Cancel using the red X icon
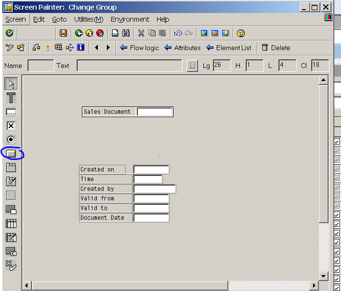Viewport: 341px width, 291px height. pos(100,33)
